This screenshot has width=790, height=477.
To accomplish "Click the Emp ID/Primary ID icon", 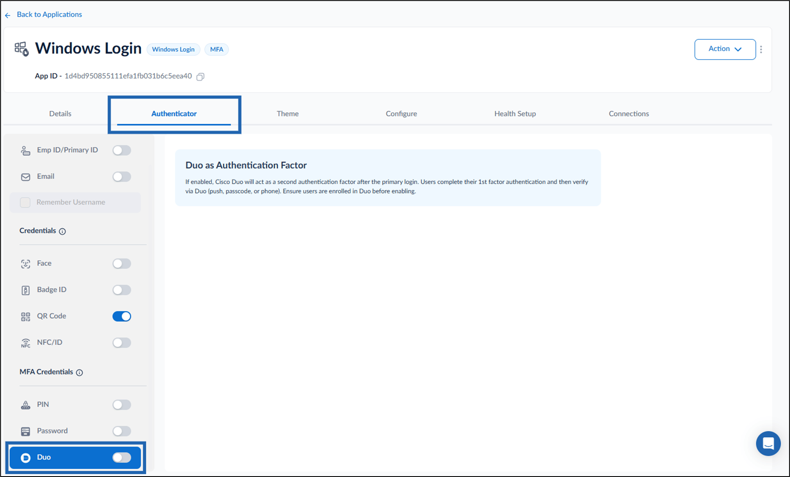I will [x=25, y=150].
